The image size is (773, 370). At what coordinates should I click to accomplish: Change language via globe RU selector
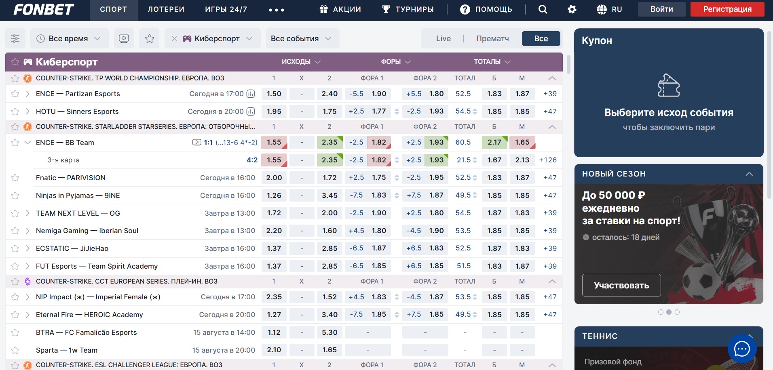609,9
